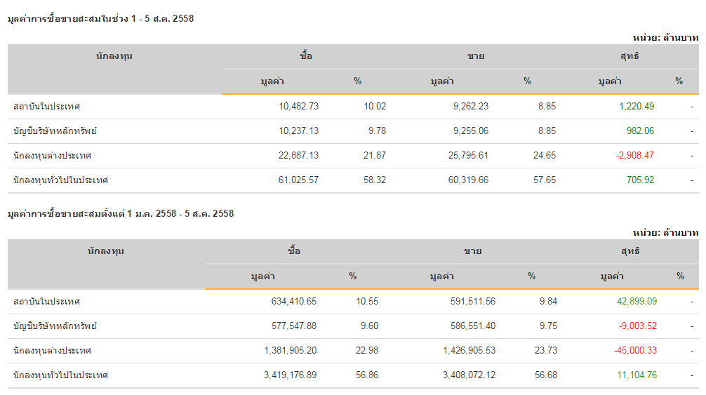
Task: Select the 58.32 buy percentage cell
Action: (375, 180)
